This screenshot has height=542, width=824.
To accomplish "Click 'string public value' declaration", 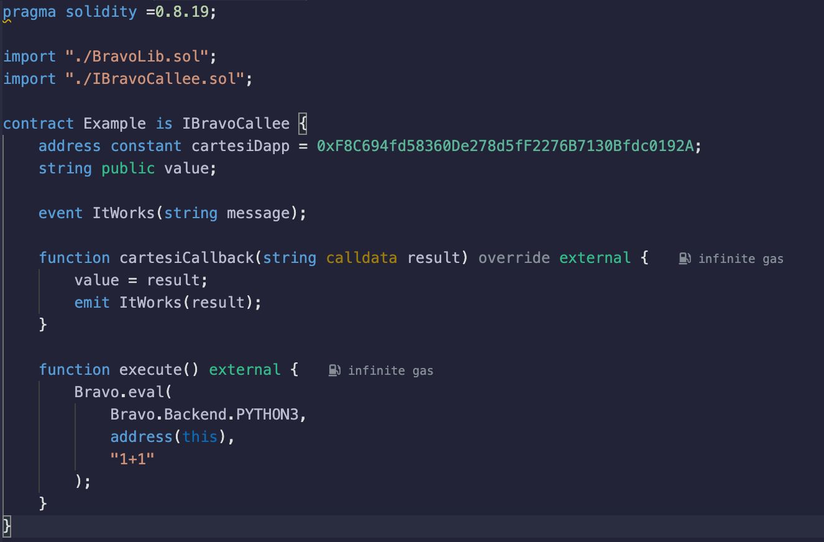I will pos(127,168).
